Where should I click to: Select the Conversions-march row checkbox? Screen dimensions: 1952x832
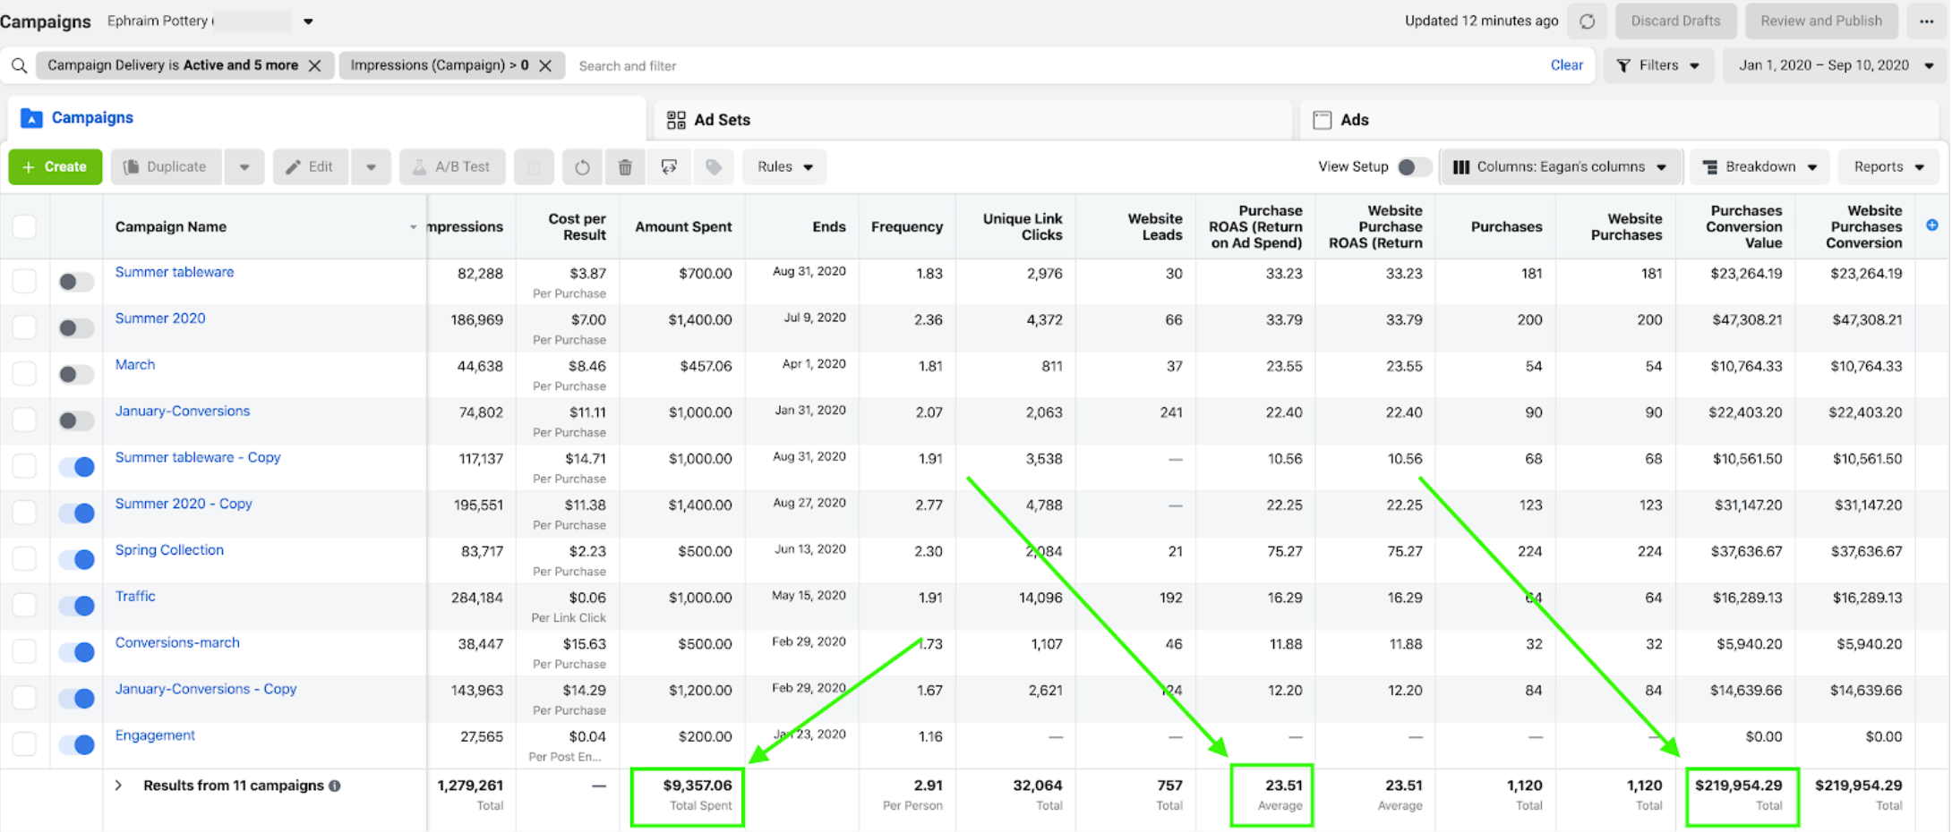(x=24, y=651)
